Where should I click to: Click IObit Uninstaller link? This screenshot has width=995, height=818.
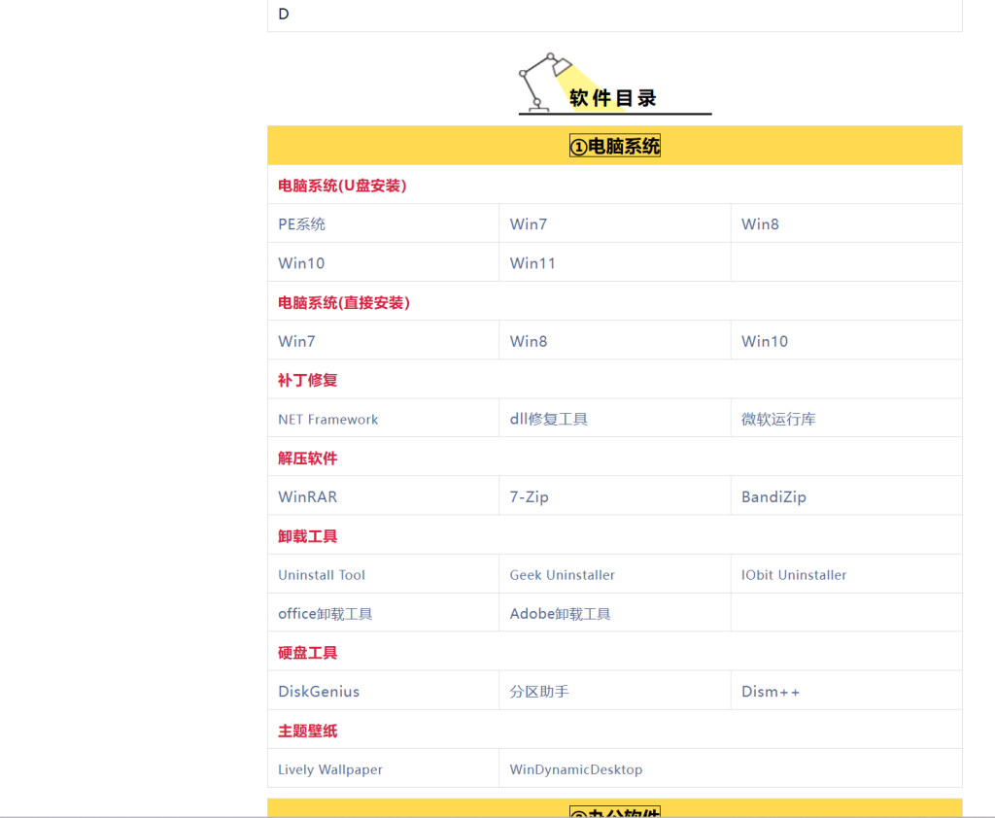794,575
